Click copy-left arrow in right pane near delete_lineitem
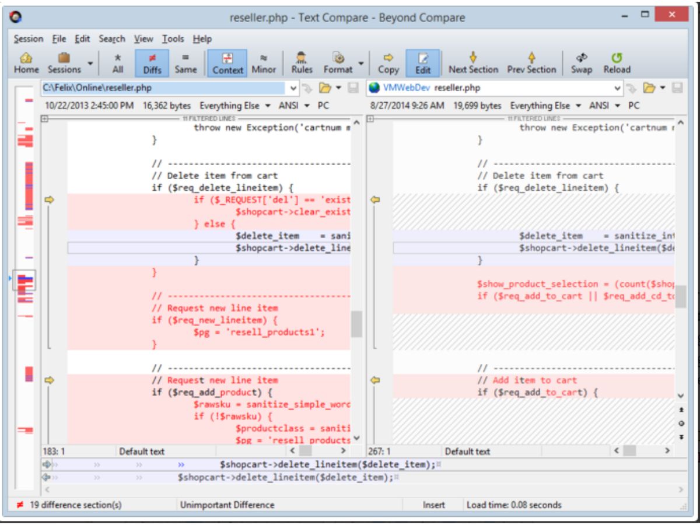Image resolution: width=700 pixels, height=525 pixels. (375, 200)
